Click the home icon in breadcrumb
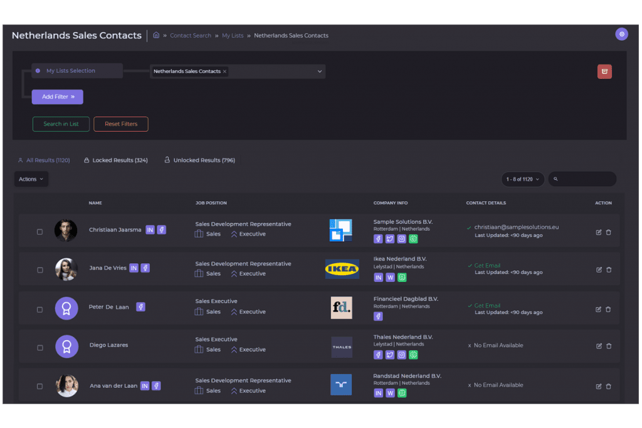 point(156,36)
